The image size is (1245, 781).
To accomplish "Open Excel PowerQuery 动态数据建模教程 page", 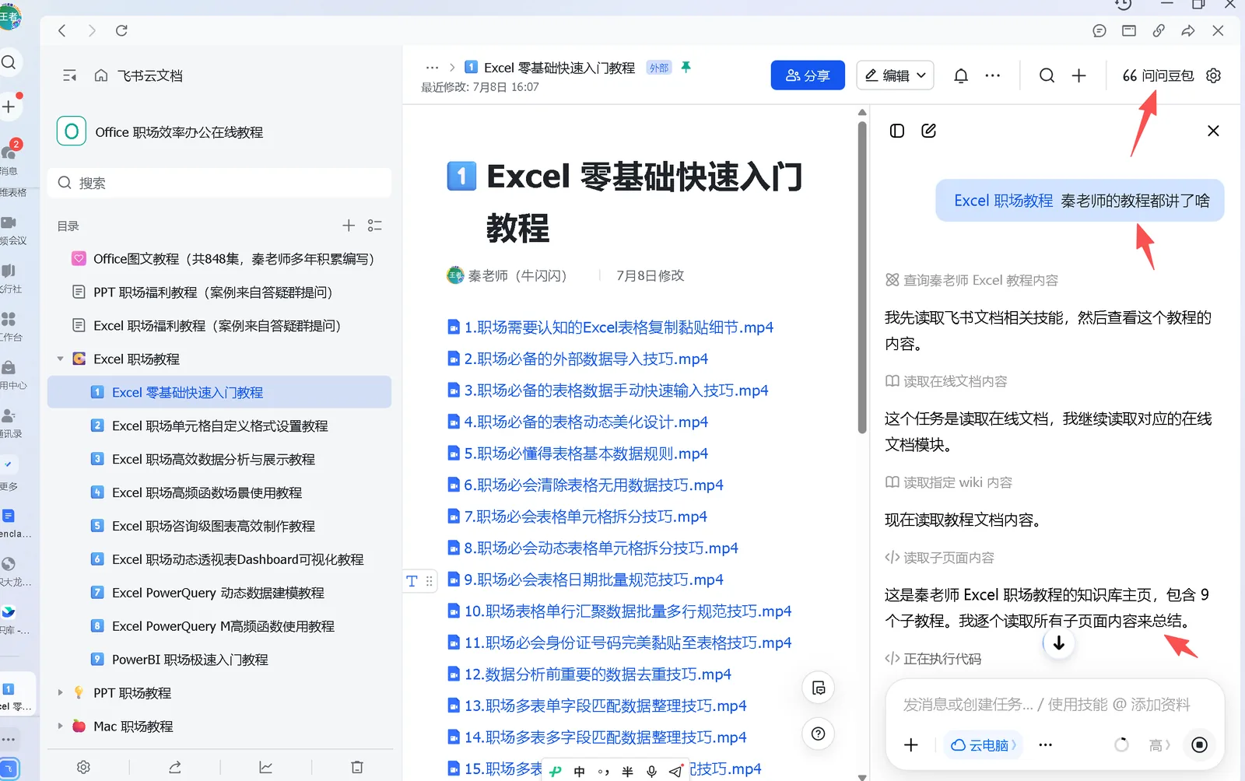I will point(219,593).
